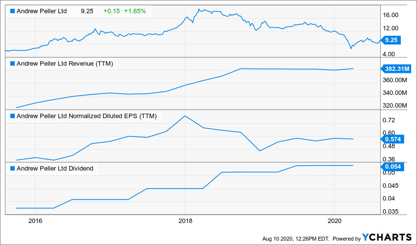Screen dimensions: 417x245
Task: Click the 9.25 current price flag
Action: tap(391, 40)
